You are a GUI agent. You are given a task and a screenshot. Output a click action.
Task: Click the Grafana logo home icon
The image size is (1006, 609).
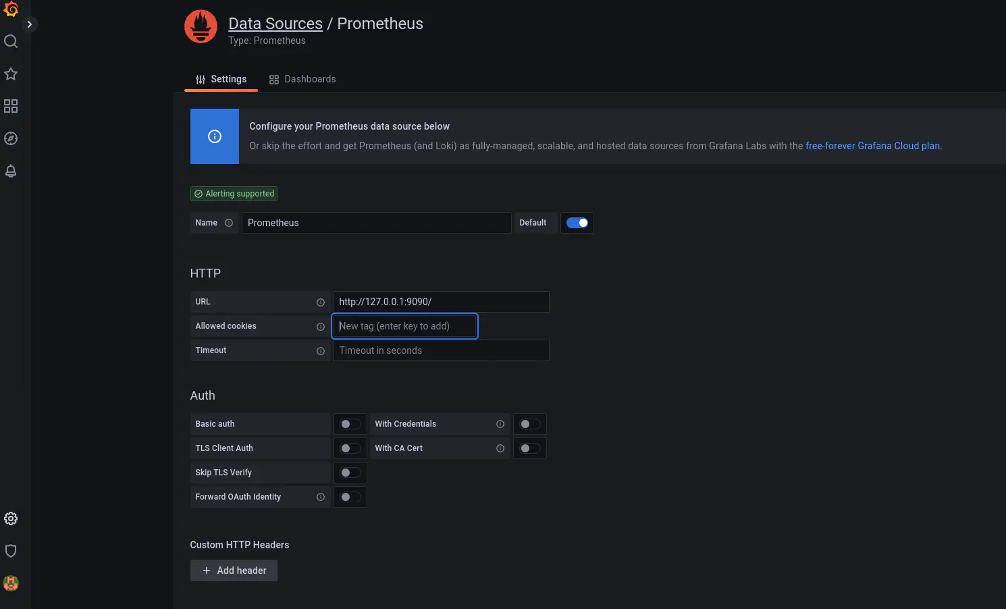coord(11,9)
